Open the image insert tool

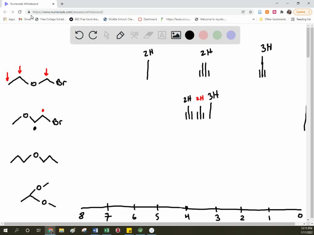coord(176,35)
